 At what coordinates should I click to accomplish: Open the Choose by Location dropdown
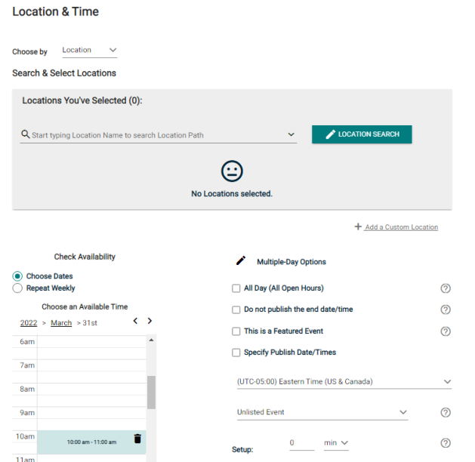pos(89,51)
